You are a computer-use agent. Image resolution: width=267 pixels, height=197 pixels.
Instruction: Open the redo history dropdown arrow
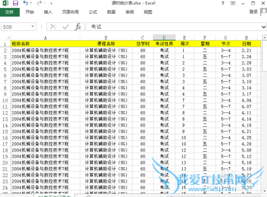[x=45, y=3]
